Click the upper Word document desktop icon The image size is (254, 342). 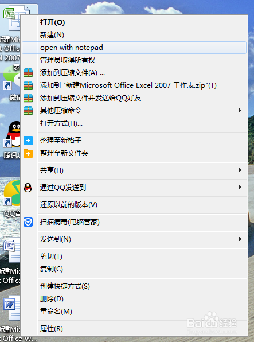pos(12,251)
